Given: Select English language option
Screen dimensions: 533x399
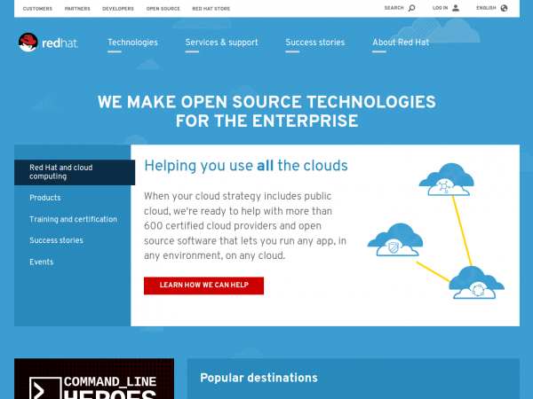Looking at the screenshot, I should tap(486, 8).
